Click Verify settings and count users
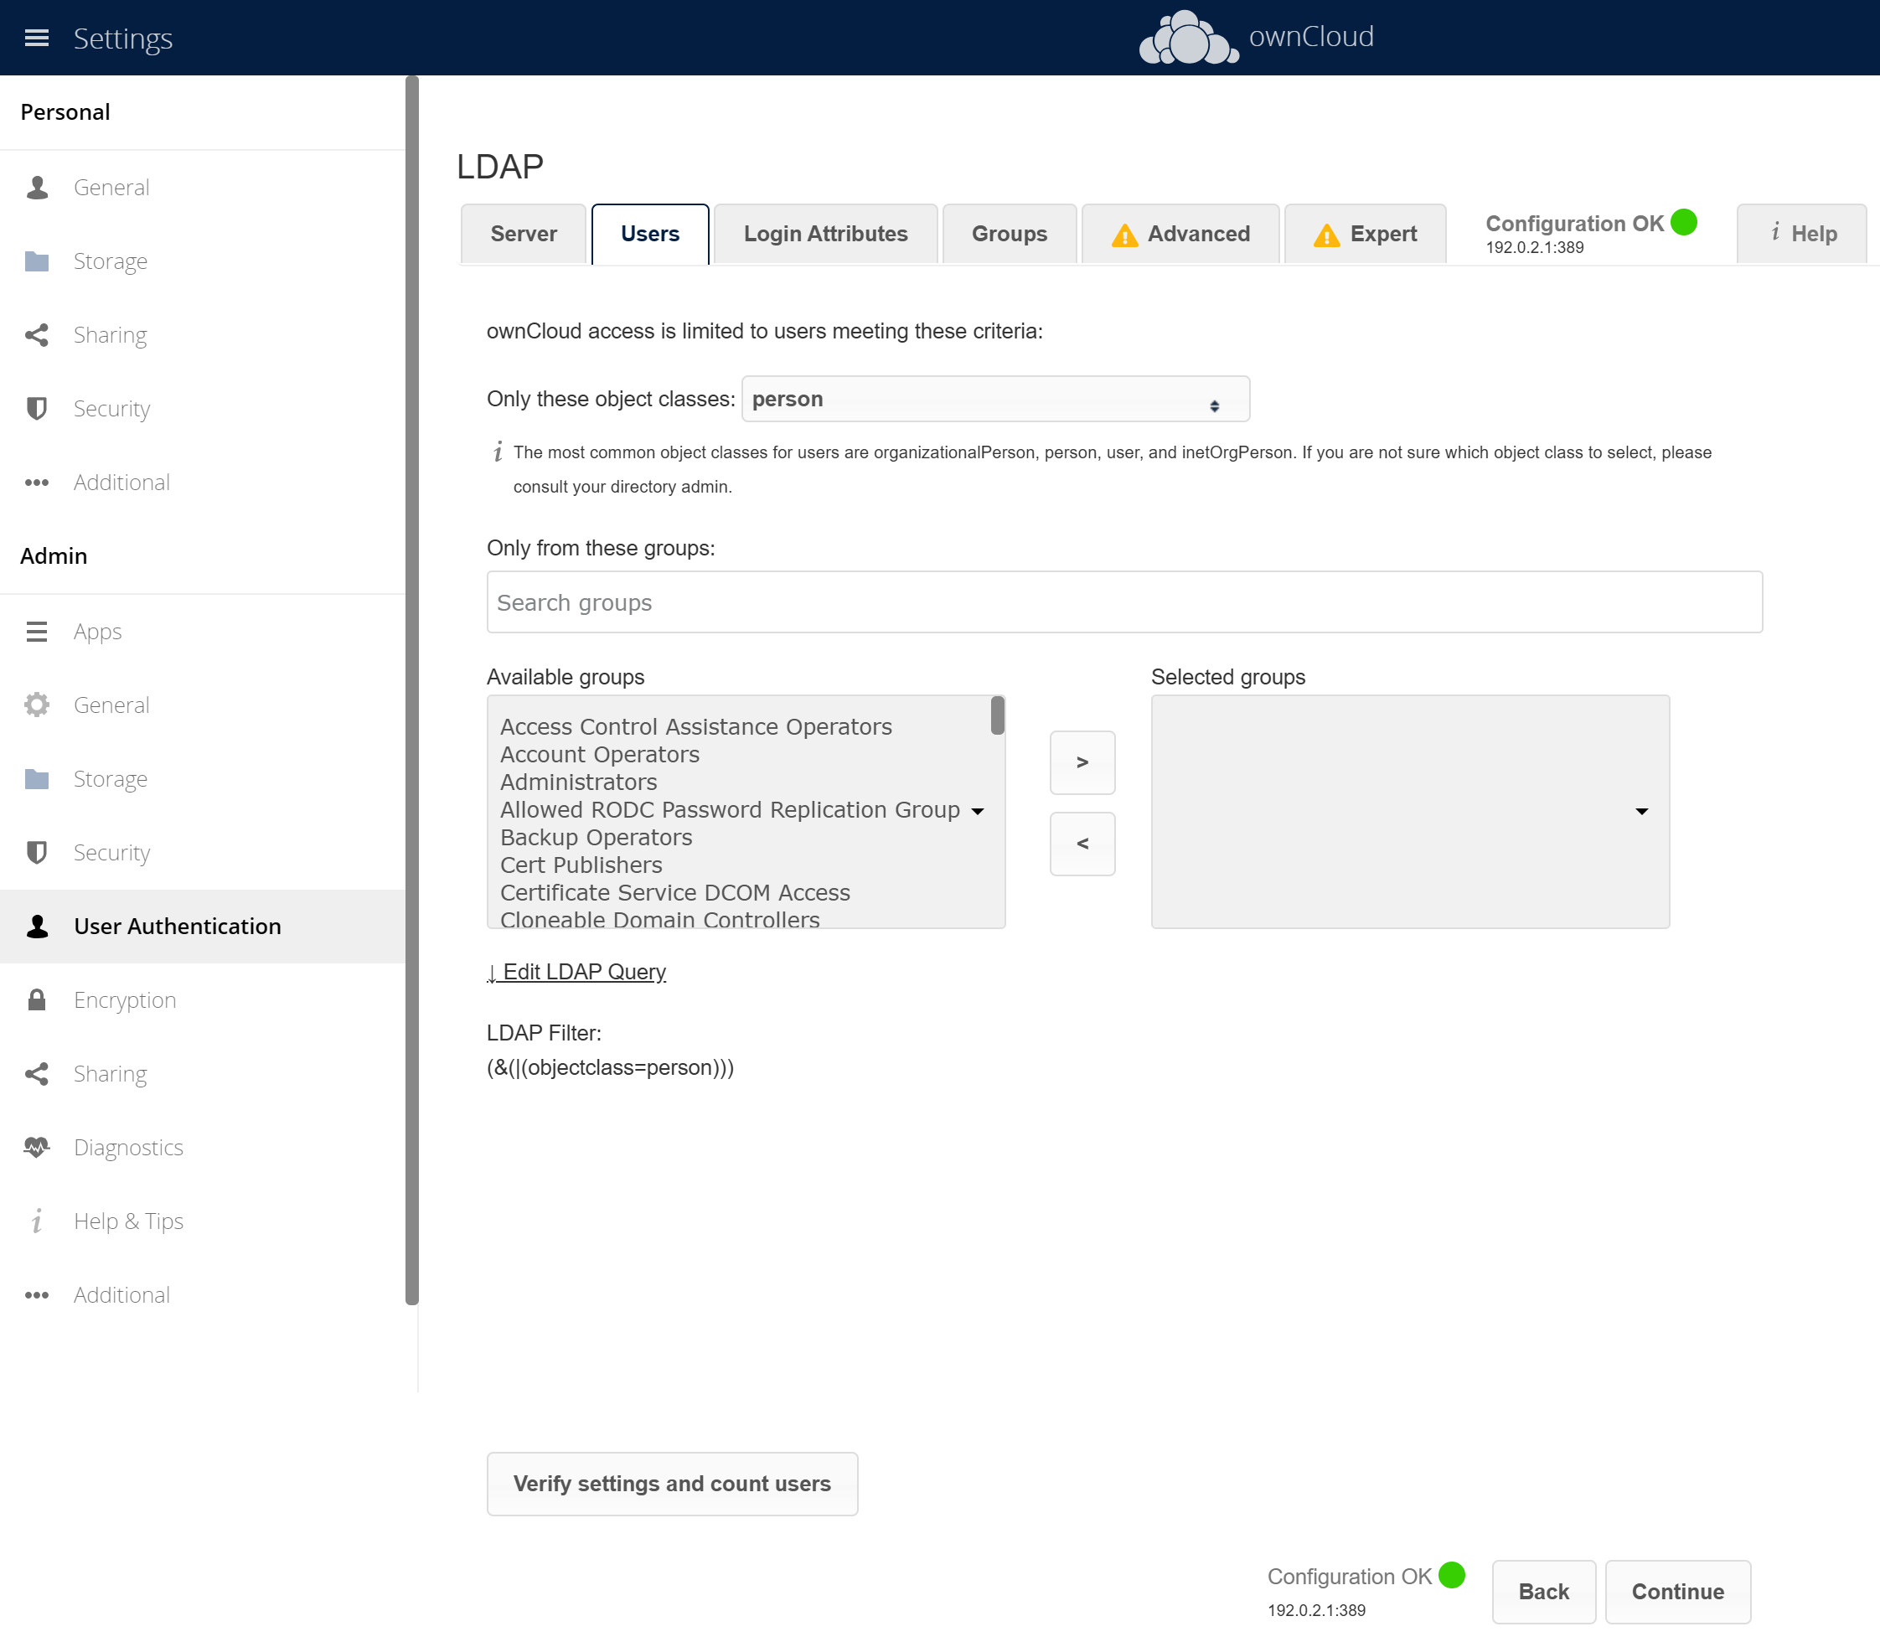Image resolution: width=1880 pixels, height=1642 pixels. [672, 1484]
